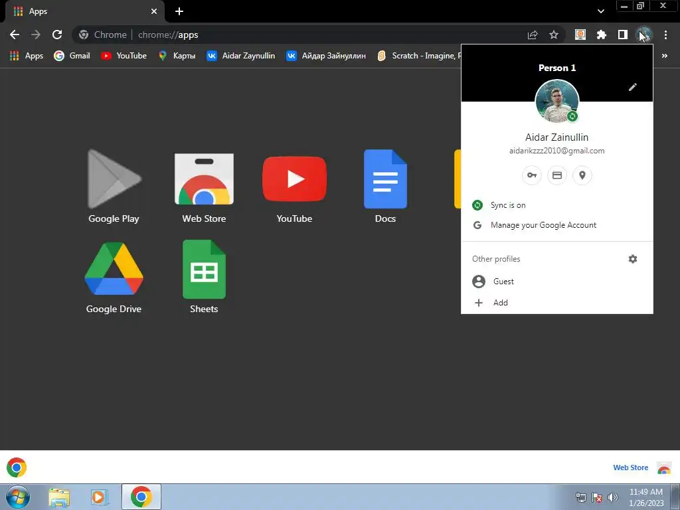Viewport: 680px width, 510px height.
Task: Go back to previous page
Action: click(x=15, y=35)
